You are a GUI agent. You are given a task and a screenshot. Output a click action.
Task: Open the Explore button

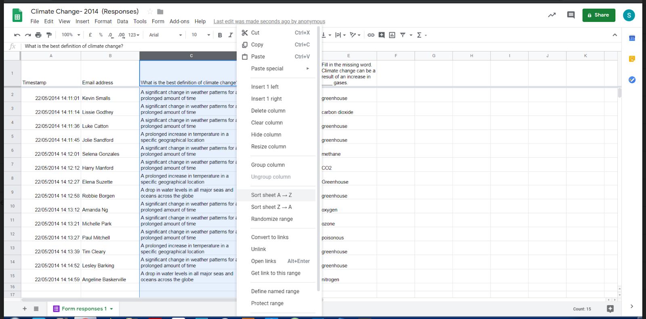click(x=610, y=309)
